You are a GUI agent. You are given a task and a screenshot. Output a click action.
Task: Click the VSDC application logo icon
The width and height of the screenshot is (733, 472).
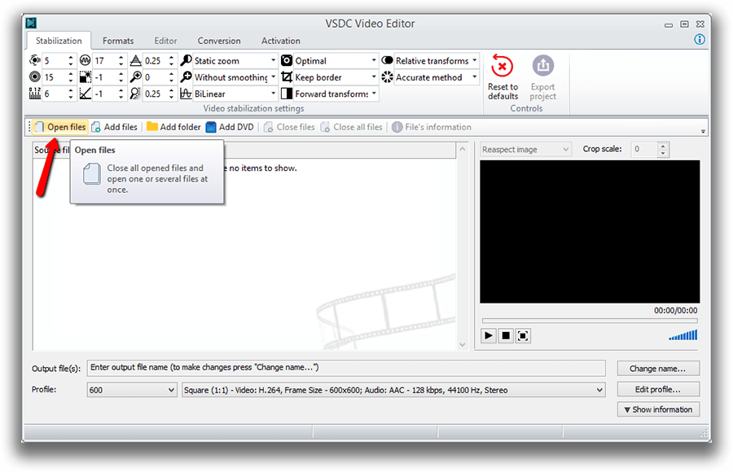pyautogui.click(x=31, y=23)
